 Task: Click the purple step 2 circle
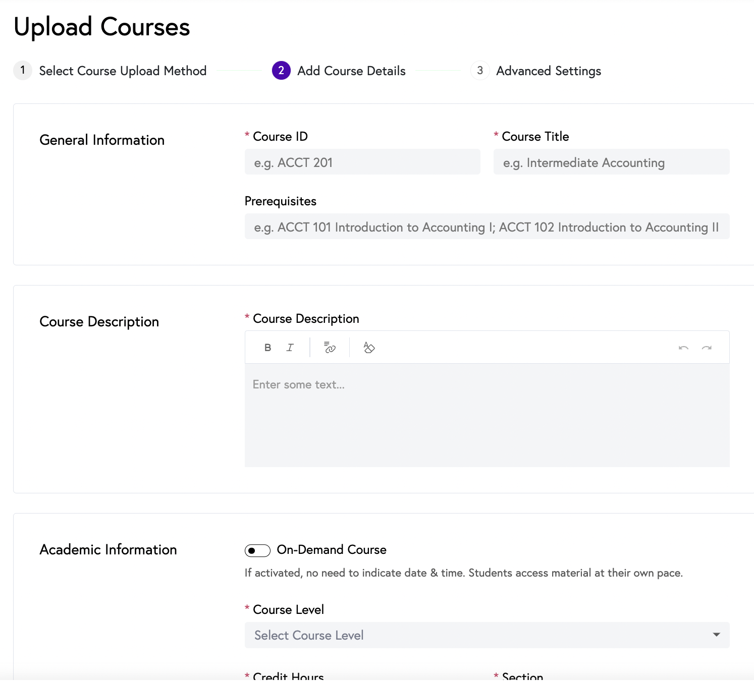(281, 70)
